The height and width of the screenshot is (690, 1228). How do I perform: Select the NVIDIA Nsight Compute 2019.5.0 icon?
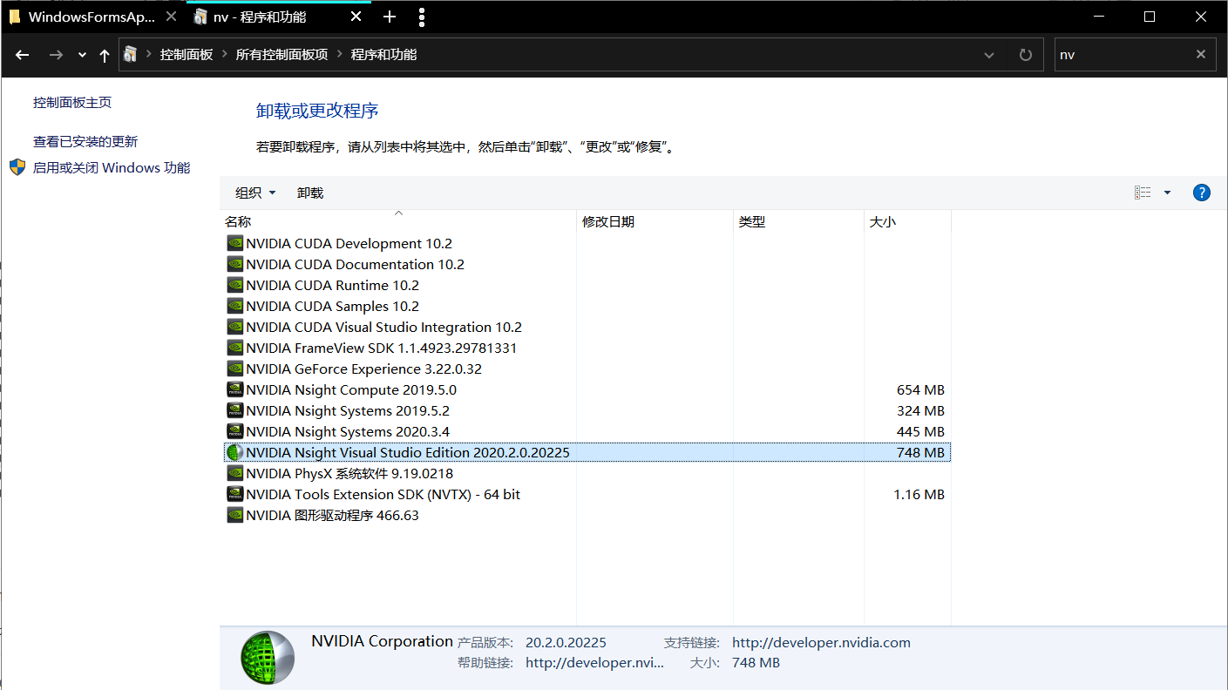[x=234, y=389]
